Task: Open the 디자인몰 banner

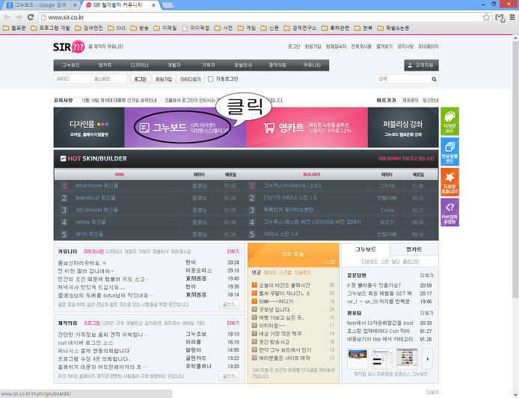Action: point(89,128)
